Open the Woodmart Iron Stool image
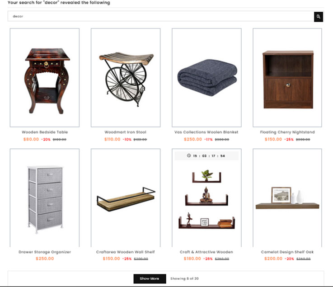The width and height of the screenshot is (333, 287). [x=126, y=78]
